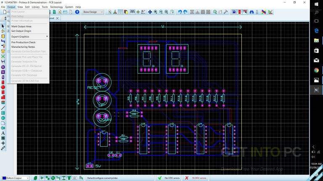Open the Help question-mark icon
This screenshot has width=323, height=181.
[x=77, y=12]
